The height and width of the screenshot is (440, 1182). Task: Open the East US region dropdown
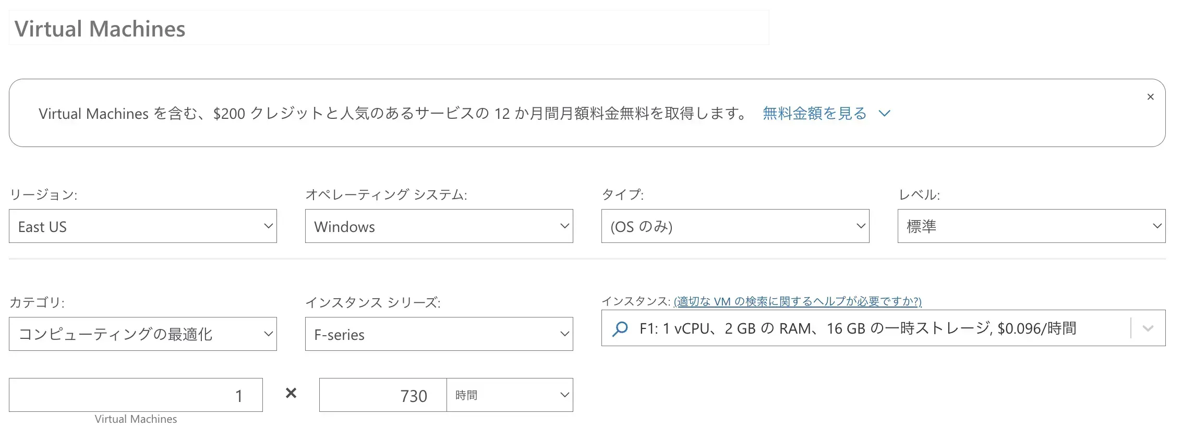click(x=142, y=226)
